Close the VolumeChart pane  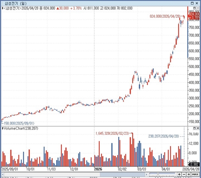[x=198, y=128]
